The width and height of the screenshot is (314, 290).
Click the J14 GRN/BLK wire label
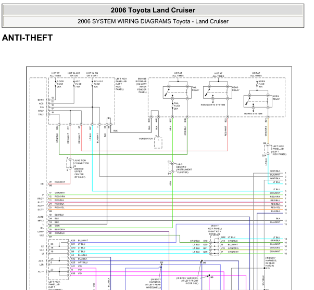click(233, 241)
